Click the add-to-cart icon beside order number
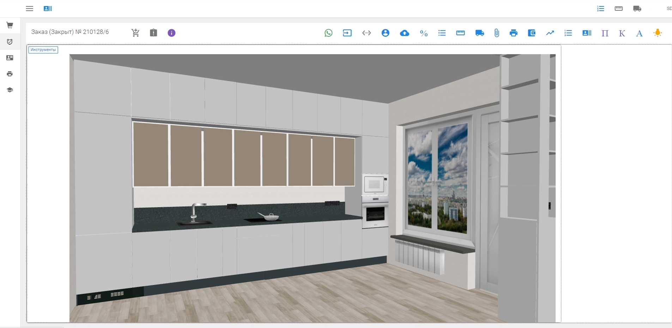This screenshot has width=672, height=328. 135,33
